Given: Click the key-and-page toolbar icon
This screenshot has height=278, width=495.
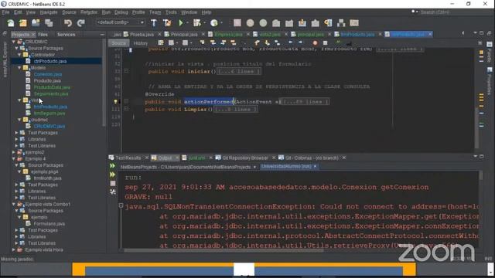Looking at the screenshot, I should click(x=328, y=23).
